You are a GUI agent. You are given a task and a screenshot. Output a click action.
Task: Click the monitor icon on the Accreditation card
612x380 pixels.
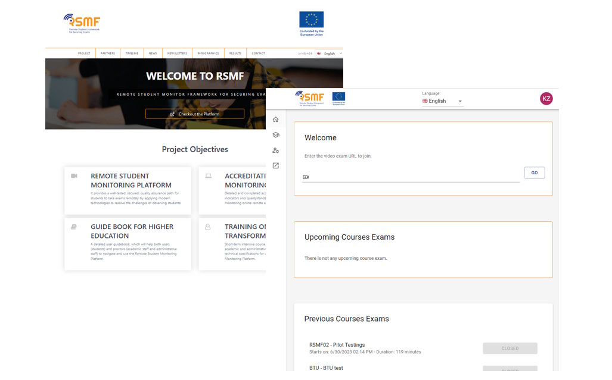point(209,175)
